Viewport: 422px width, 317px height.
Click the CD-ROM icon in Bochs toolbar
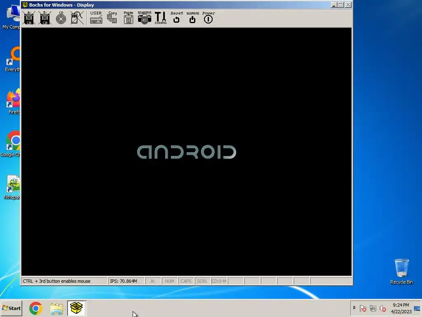coord(61,18)
